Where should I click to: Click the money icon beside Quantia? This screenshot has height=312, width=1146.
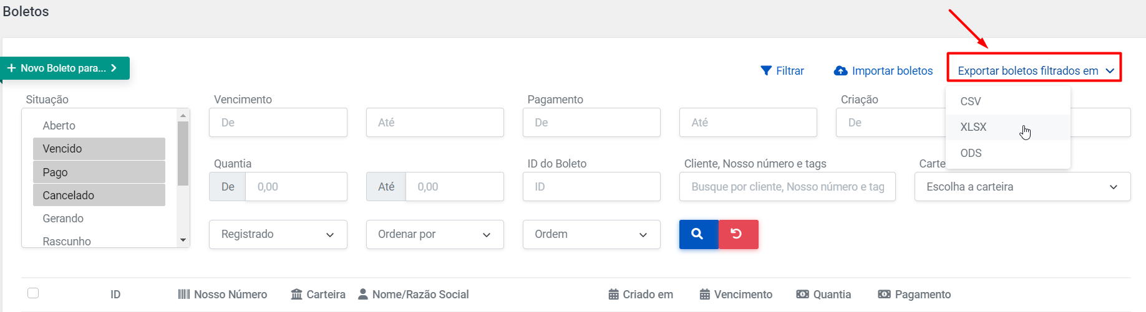803,294
